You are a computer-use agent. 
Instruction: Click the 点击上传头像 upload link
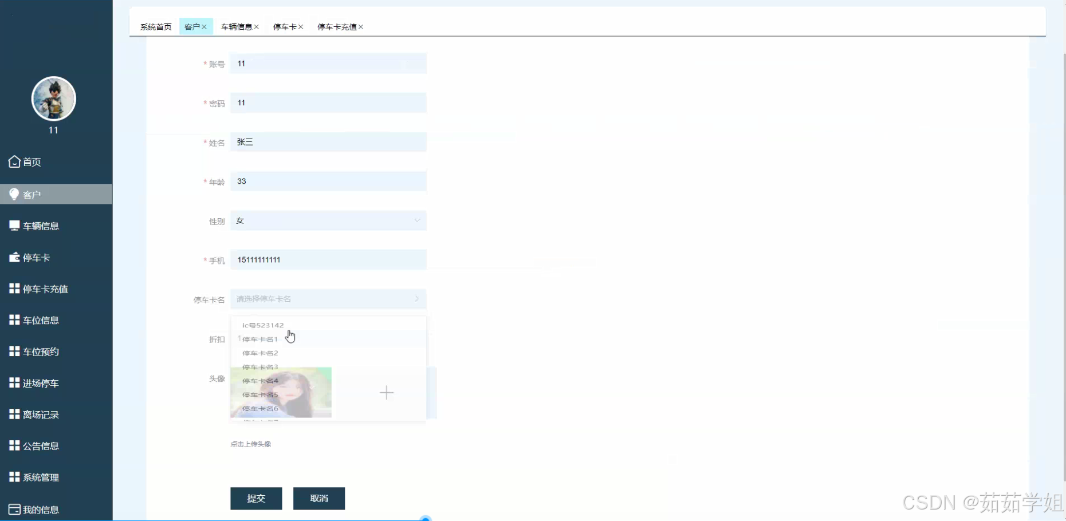tap(250, 444)
